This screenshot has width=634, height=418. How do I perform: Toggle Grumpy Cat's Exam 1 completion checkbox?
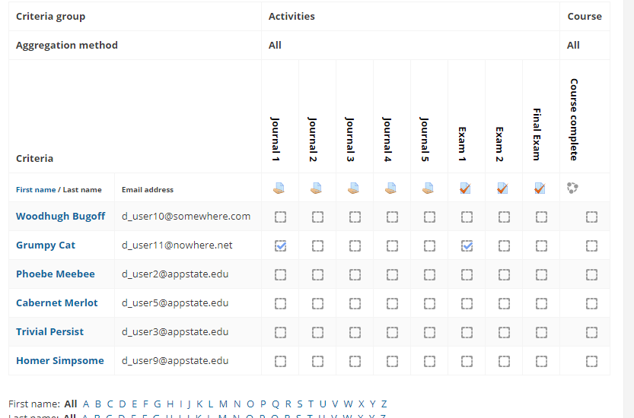(467, 245)
